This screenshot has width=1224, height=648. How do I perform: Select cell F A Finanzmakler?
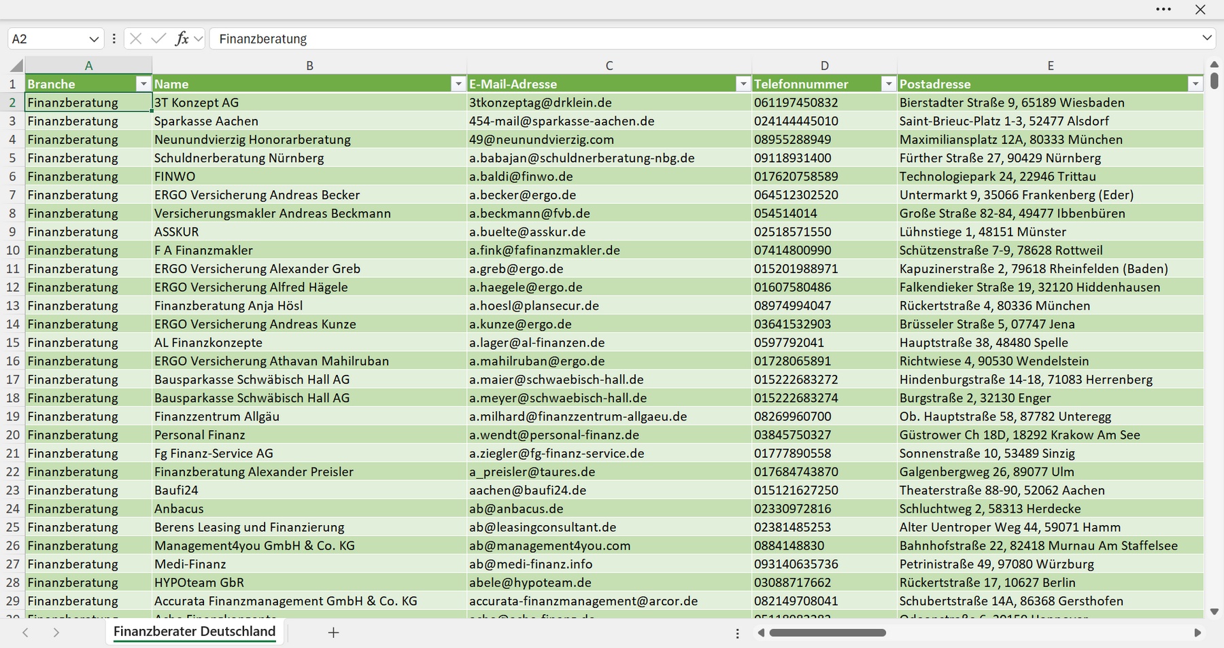(309, 250)
